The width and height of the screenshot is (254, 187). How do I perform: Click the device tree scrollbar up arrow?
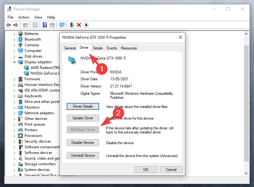point(246,34)
